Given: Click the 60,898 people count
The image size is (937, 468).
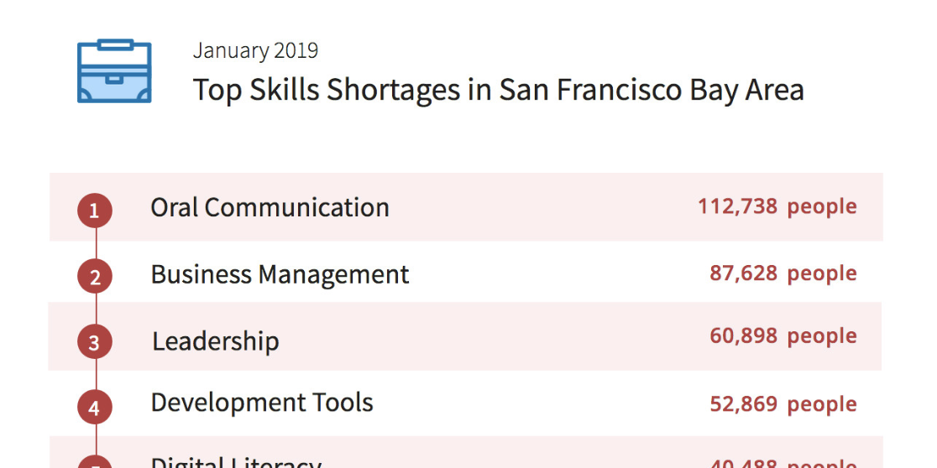Looking at the screenshot, I should pyautogui.click(x=783, y=336).
